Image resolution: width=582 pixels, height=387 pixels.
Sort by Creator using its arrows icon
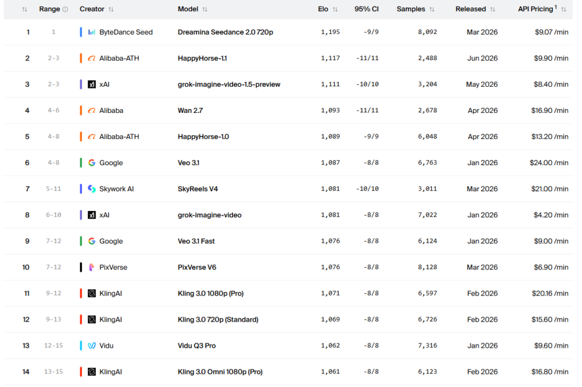[111, 10]
